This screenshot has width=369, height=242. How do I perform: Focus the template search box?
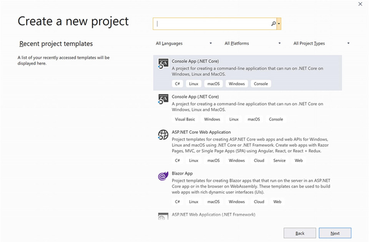click(x=214, y=23)
